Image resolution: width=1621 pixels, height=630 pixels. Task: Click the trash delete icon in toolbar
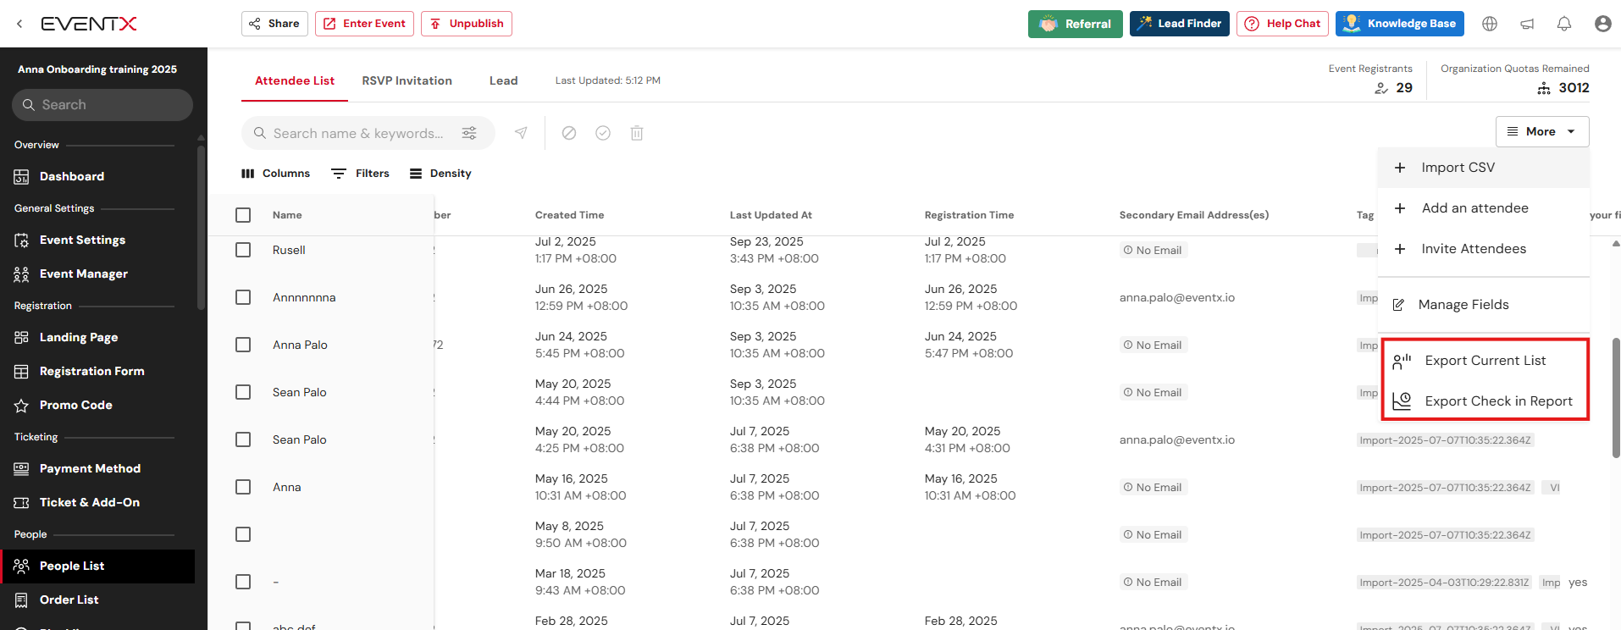637,133
